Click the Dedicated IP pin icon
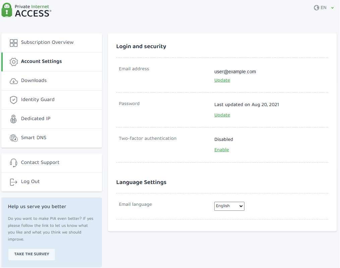 coord(13,119)
